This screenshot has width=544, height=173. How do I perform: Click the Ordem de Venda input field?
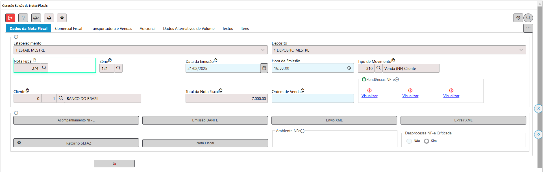point(312,98)
